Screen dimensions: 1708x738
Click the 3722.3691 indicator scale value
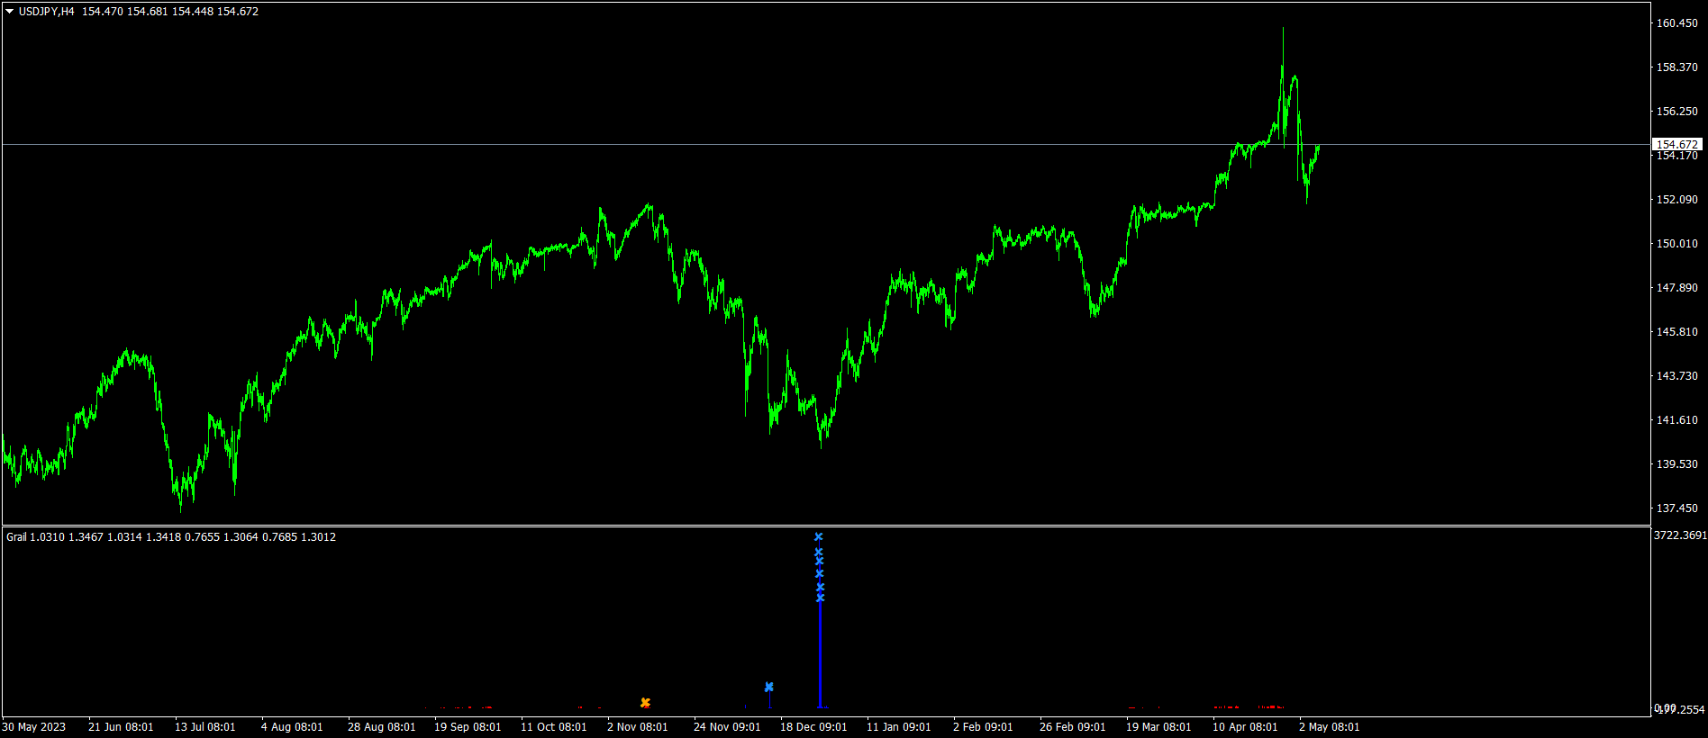tap(1680, 535)
